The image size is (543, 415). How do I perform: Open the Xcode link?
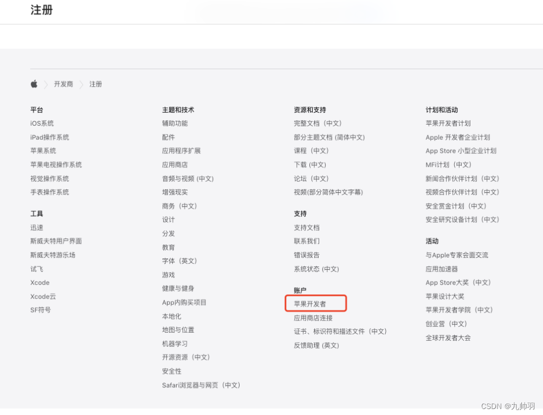(40, 283)
